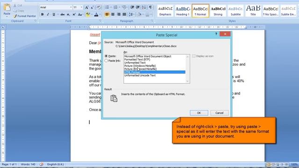Toggle Strikethrough formatting
The height and width of the screenshot is (168, 299).
point(62,14)
